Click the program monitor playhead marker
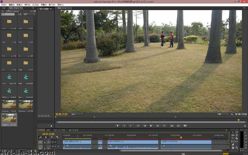 tap(239, 120)
